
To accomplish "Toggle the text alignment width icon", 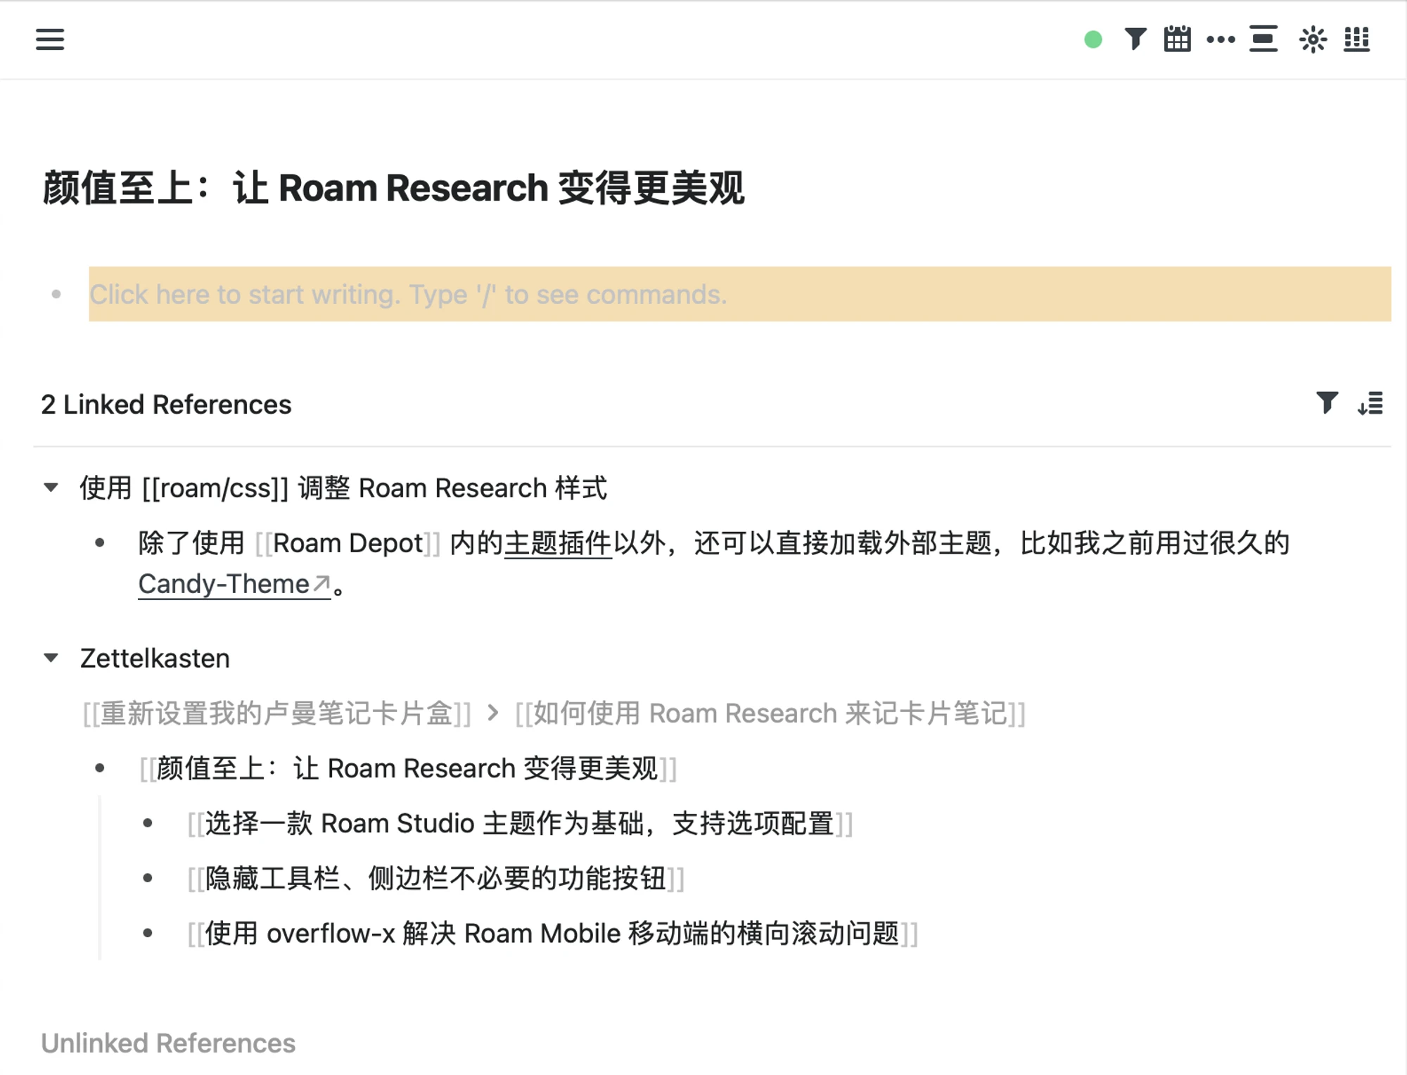I will point(1263,39).
